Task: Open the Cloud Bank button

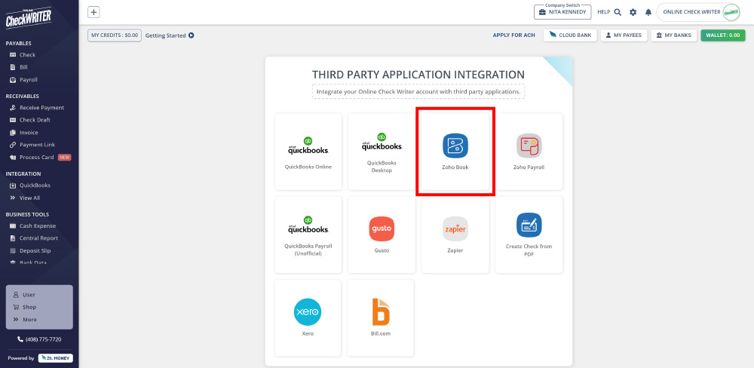Action: coord(570,35)
